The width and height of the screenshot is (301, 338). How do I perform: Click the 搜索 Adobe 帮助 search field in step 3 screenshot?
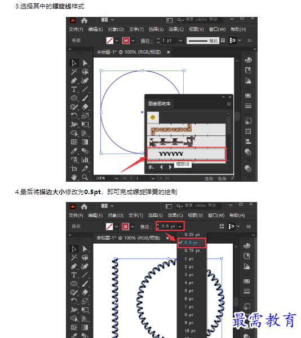click(200, 20)
